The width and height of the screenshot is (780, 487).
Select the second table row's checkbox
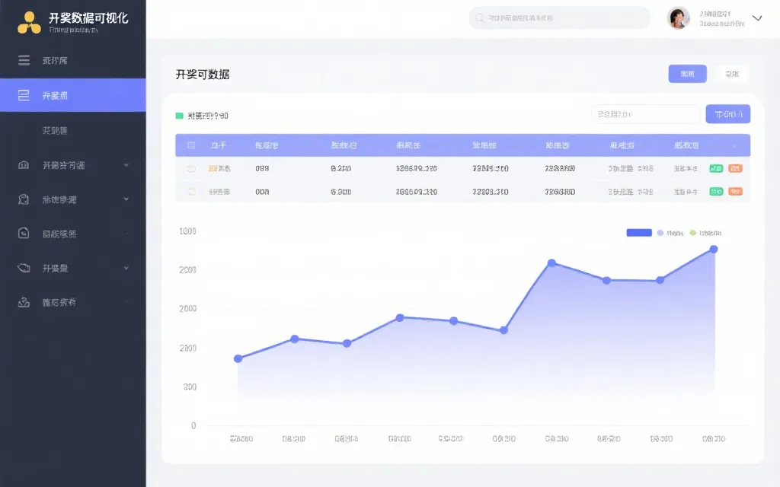[x=191, y=193]
